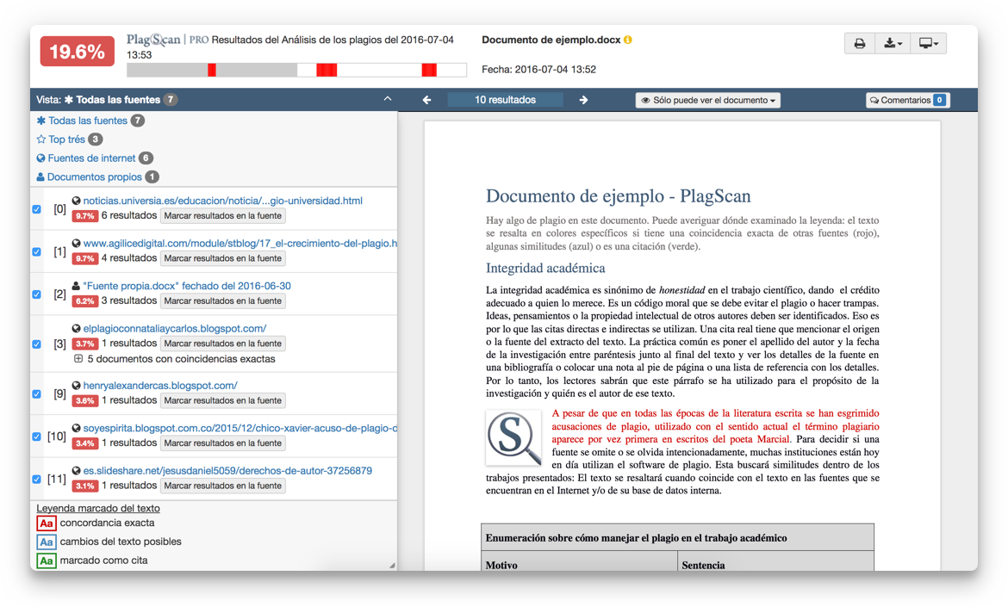Viewport: 1008px width, 607px height.
Task: Mark results in source for soyespirita
Action: tap(222, 443)
